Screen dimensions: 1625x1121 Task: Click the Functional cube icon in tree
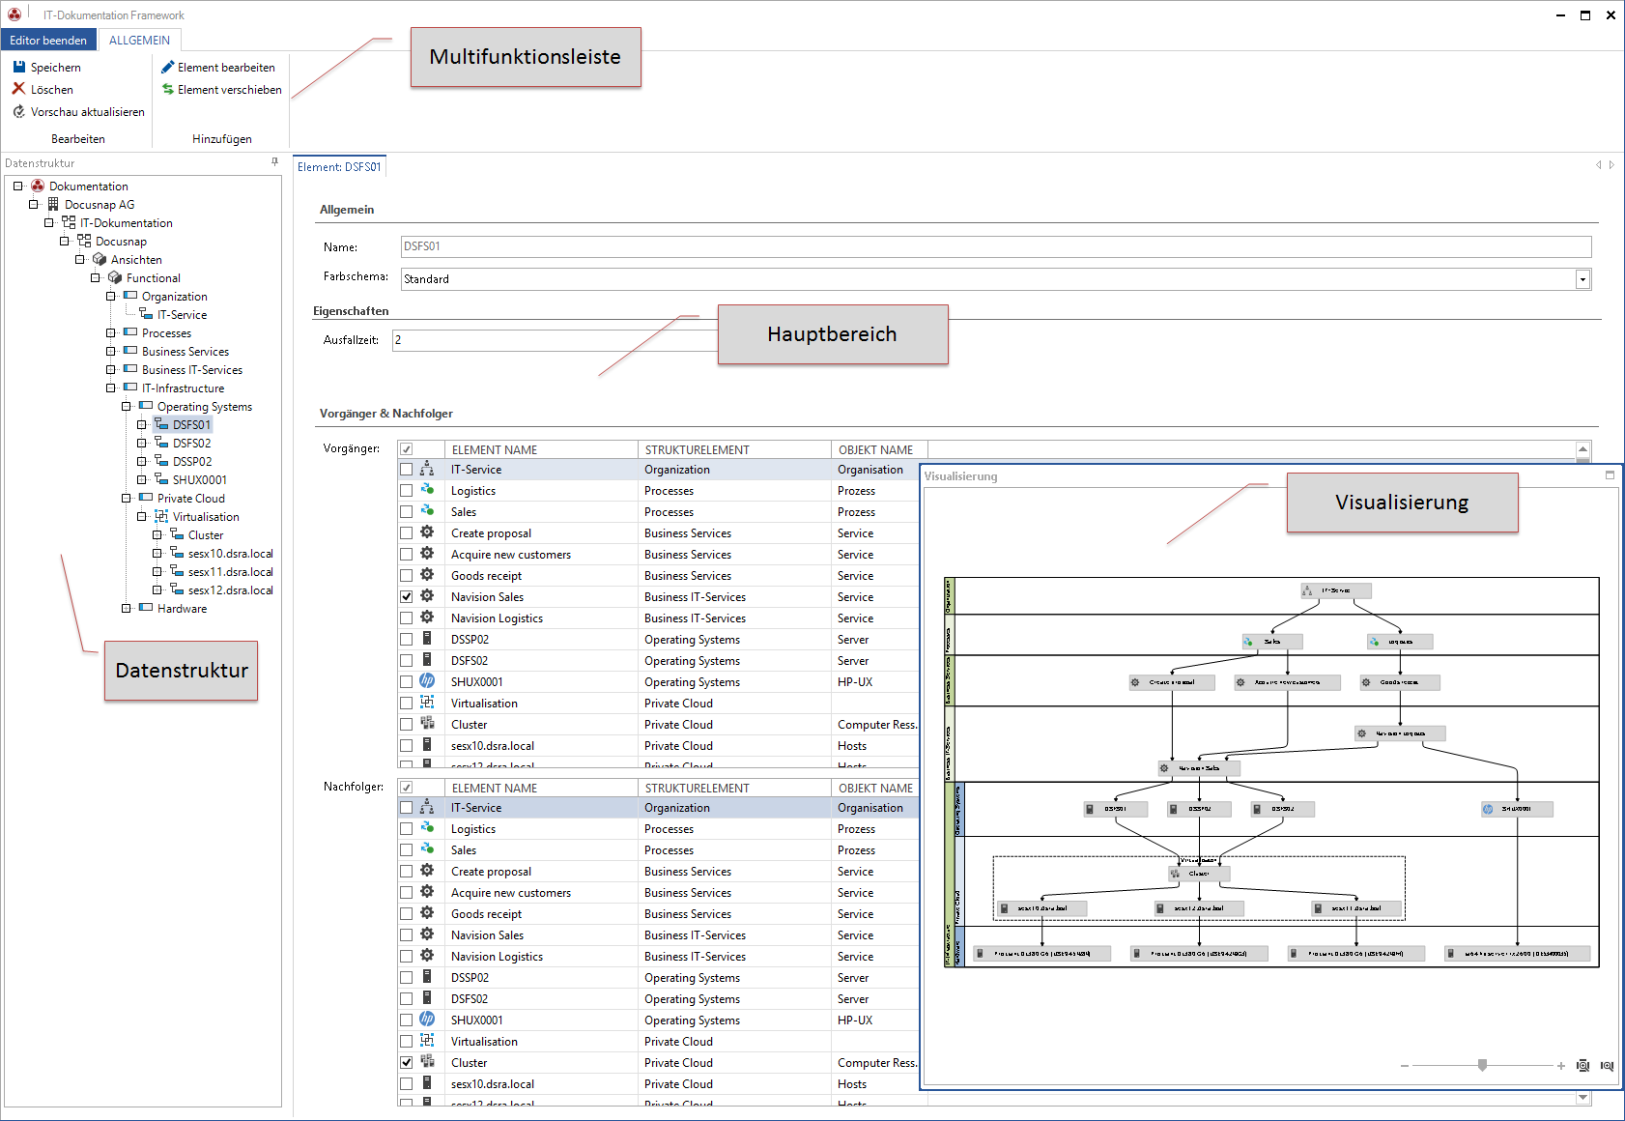click(x=115, y=277)
